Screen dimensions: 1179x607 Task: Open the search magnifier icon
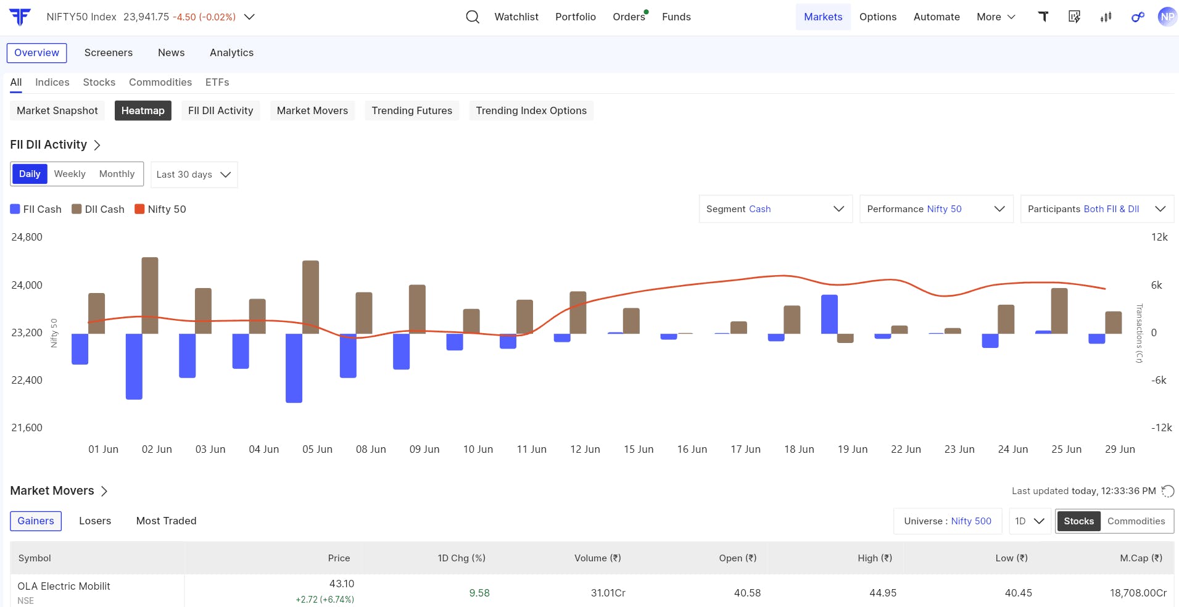(x=473, y=17)
